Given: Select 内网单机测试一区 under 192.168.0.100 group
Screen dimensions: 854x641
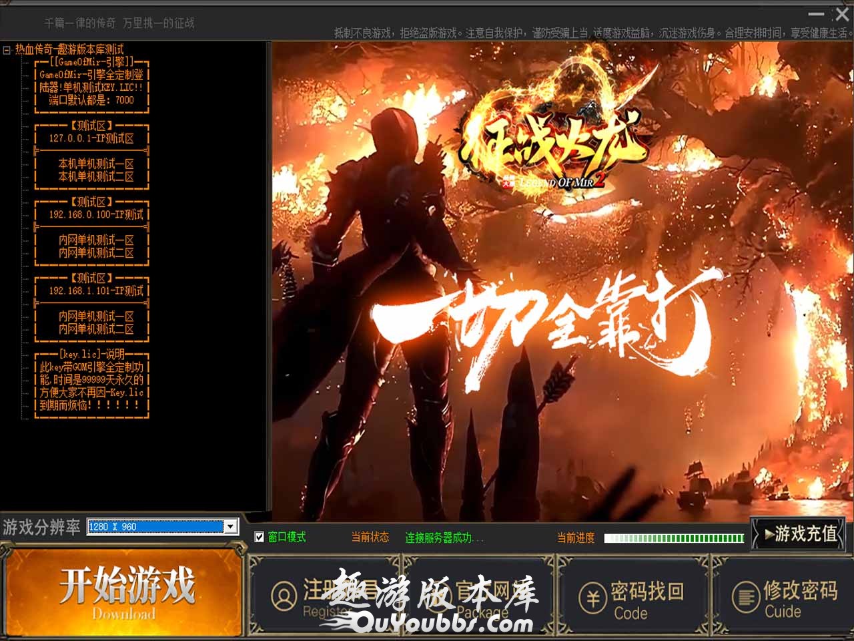Looking at the screenshot, I should tap(96, 240).
